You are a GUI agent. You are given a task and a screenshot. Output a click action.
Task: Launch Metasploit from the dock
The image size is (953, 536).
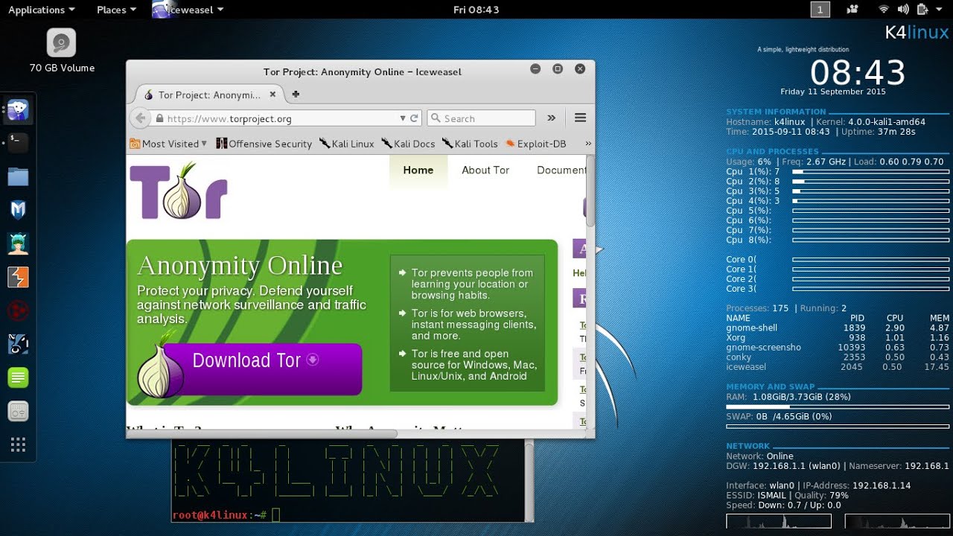(x=18, y=210)
